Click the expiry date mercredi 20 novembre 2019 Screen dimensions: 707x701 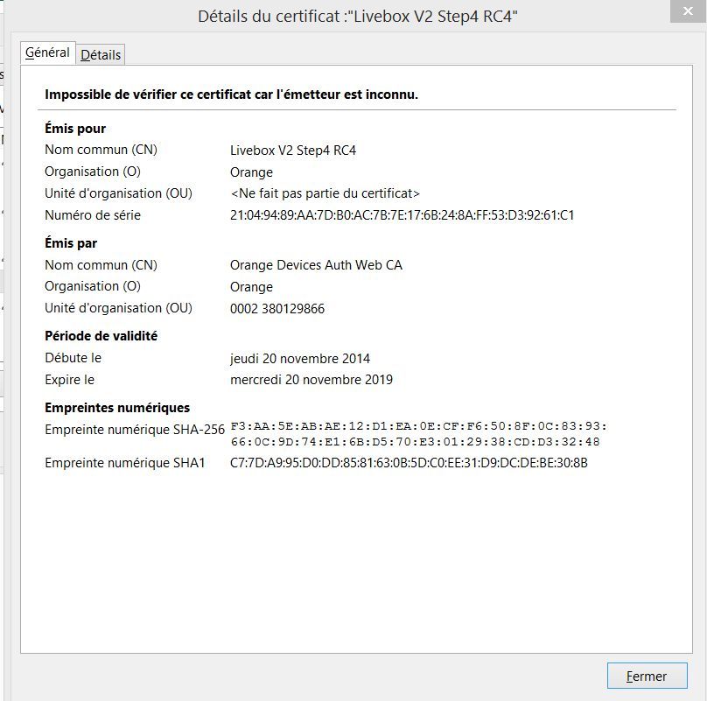[311, 380]
